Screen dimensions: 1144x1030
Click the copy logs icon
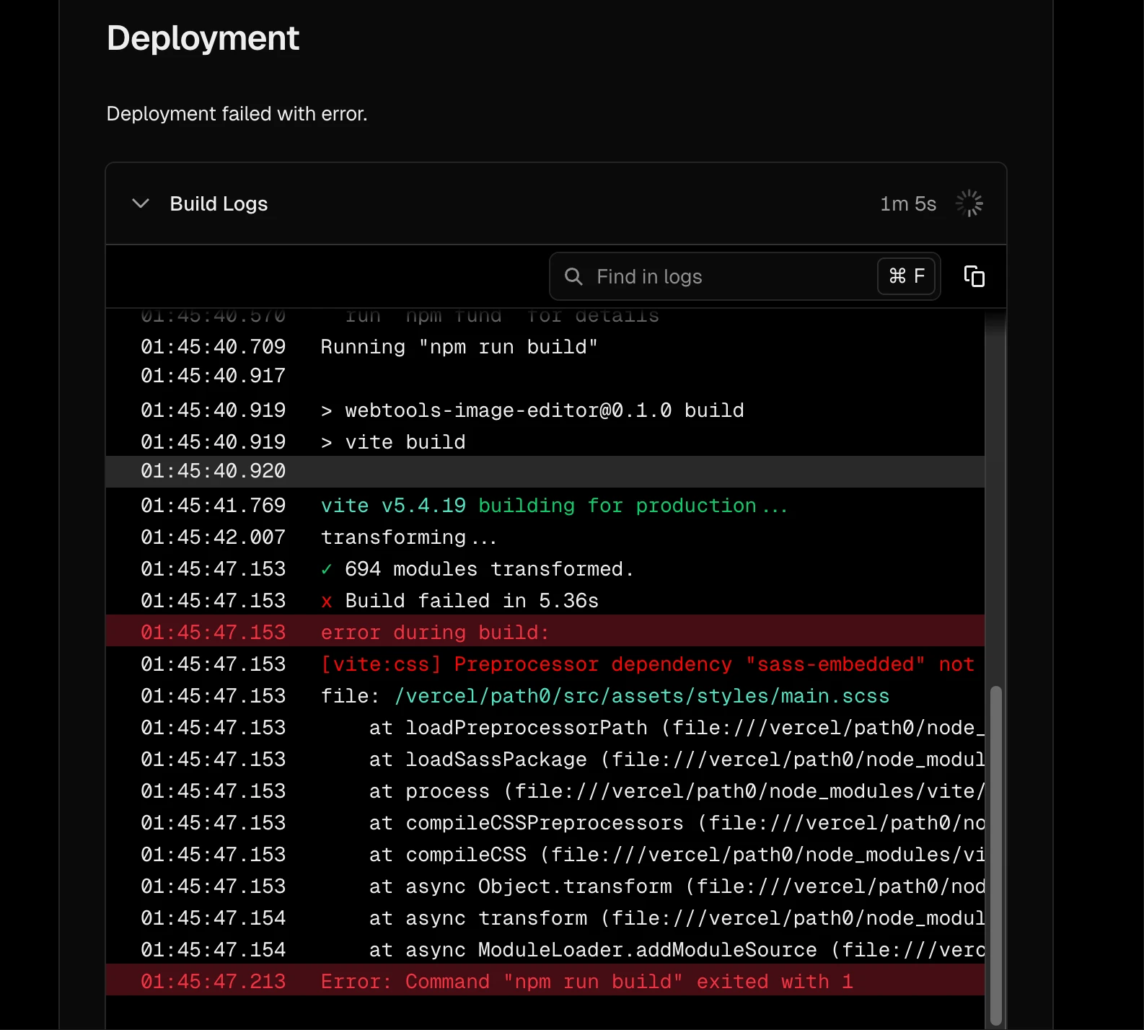pyautogui.click(x=974, y=276)
